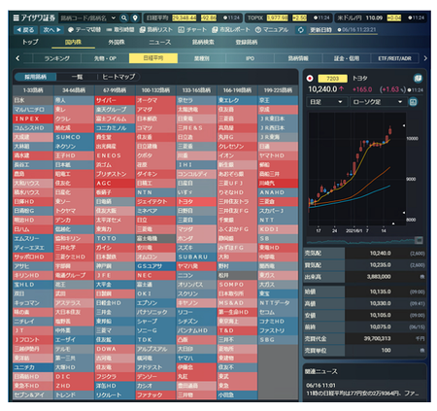This screenshot has width=437, height=411.
Task: Go forward with the 次へ button
Action: (52, 30)
